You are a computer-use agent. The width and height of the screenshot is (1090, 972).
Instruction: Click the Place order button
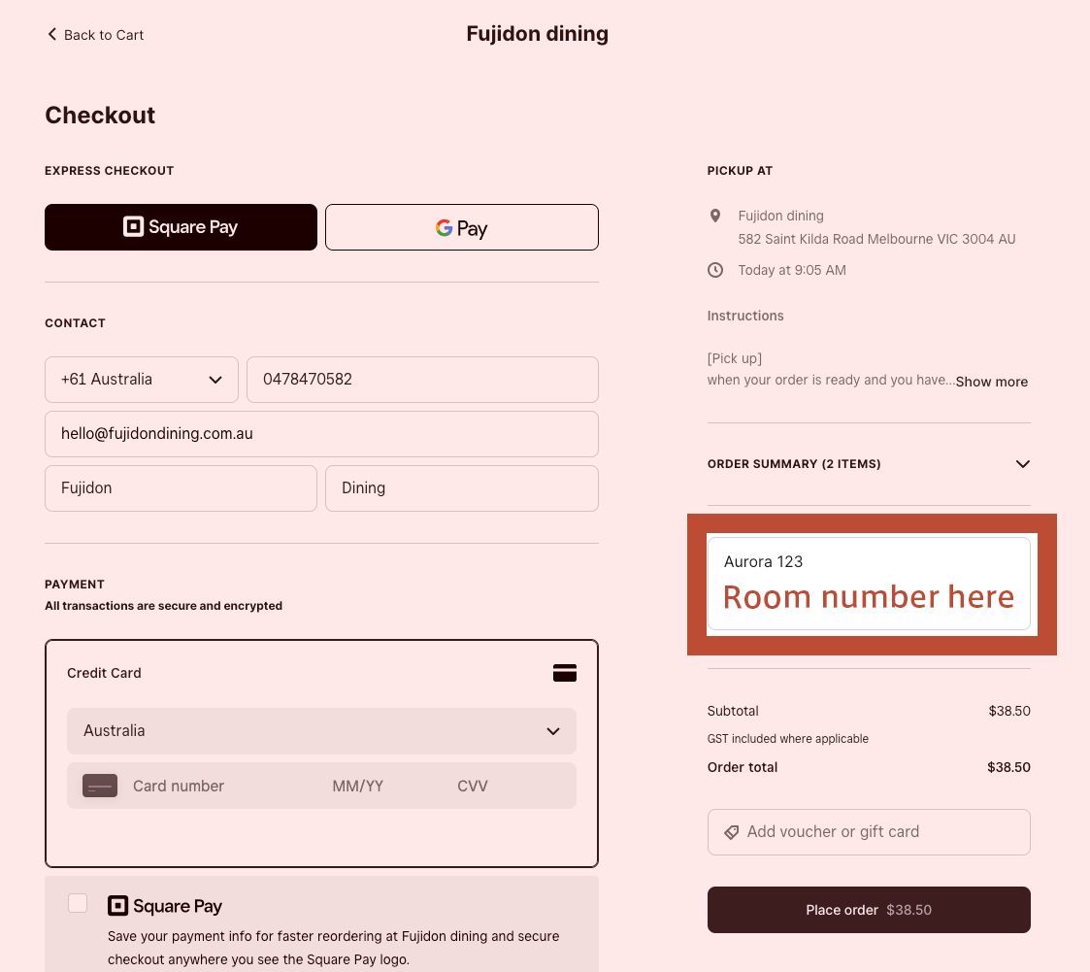pos(869,910)
